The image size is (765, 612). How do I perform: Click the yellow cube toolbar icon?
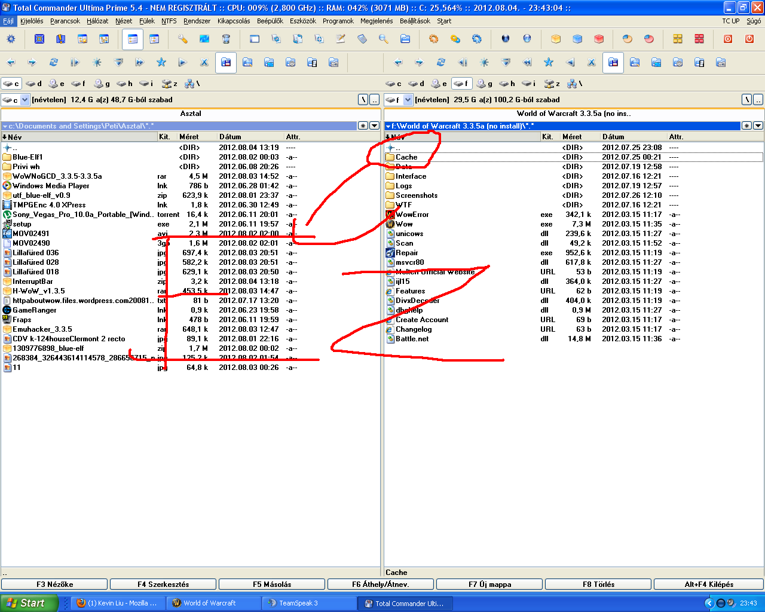pos(556,39)
